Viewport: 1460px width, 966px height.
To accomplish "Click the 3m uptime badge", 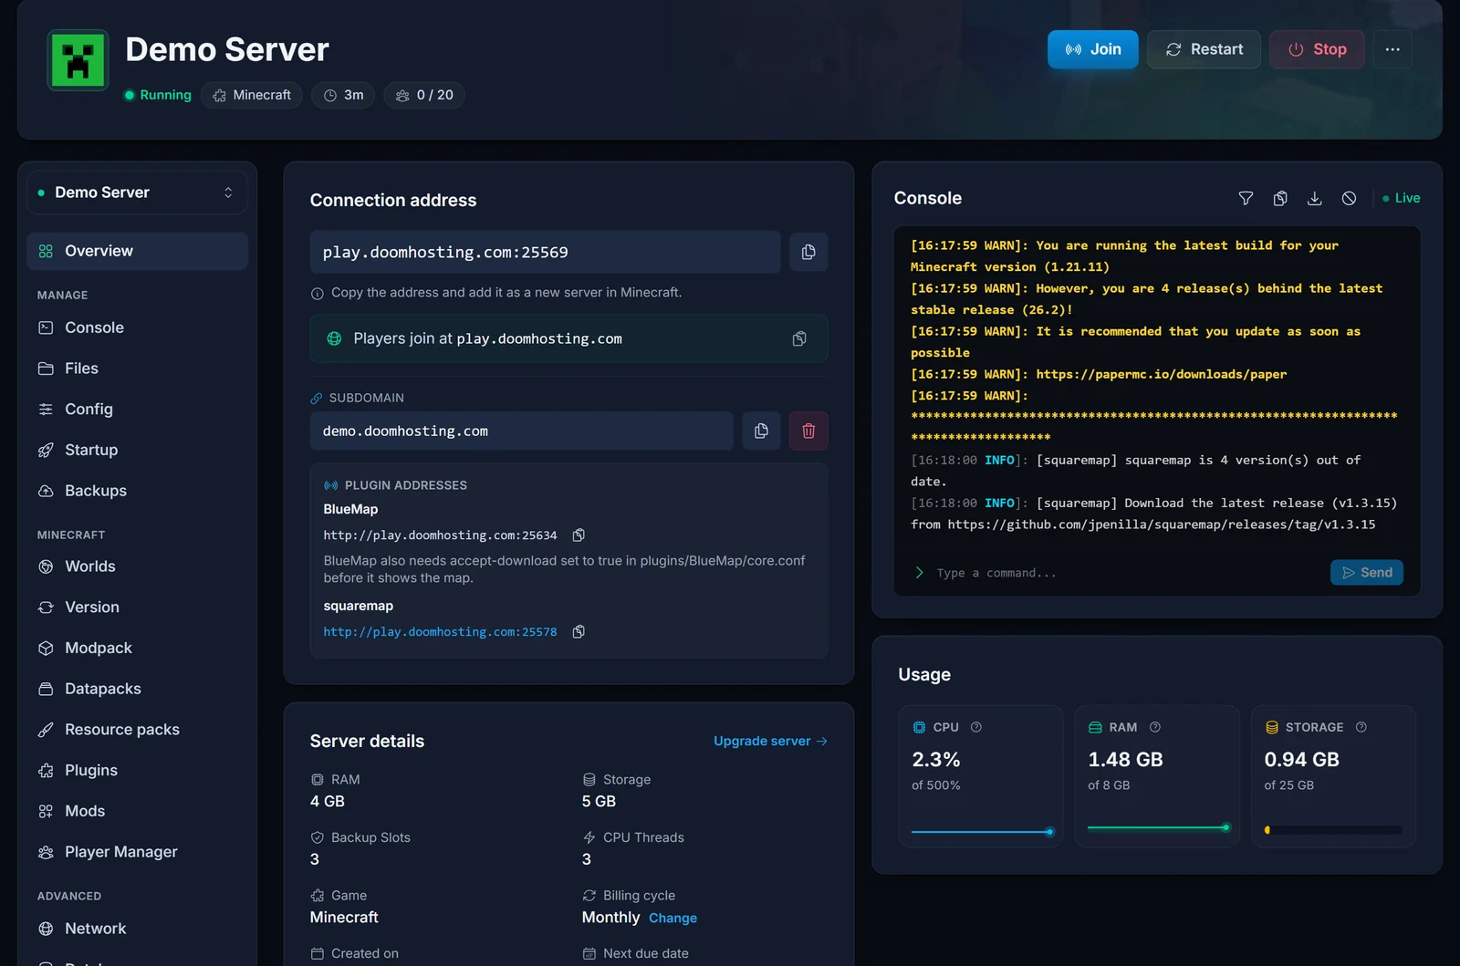I will coord(343,95).
